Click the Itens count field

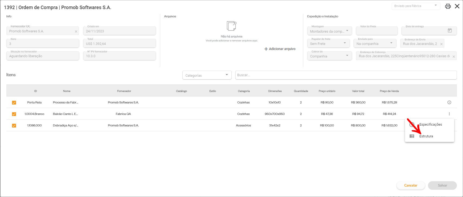[x=43, y=43]
